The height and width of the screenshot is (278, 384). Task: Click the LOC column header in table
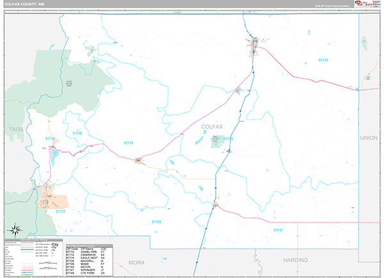pos(104,249)
